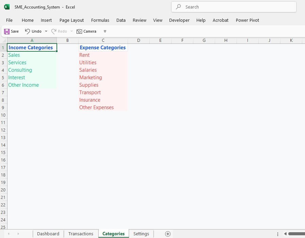
Task: Select column A header
Action: click(x=32, y=40)
